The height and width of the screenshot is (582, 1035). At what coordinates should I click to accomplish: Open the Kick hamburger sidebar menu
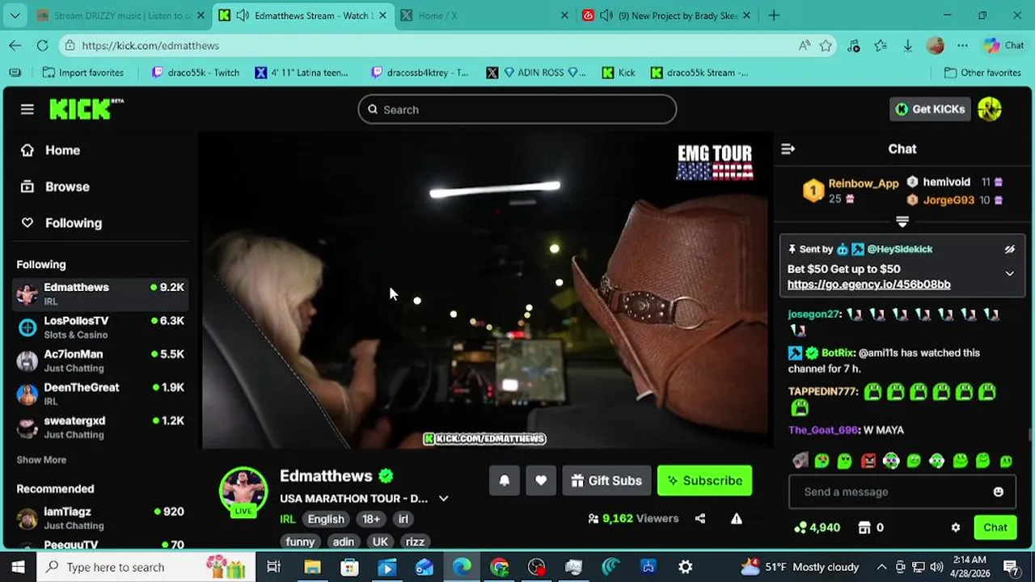(27, 109)
